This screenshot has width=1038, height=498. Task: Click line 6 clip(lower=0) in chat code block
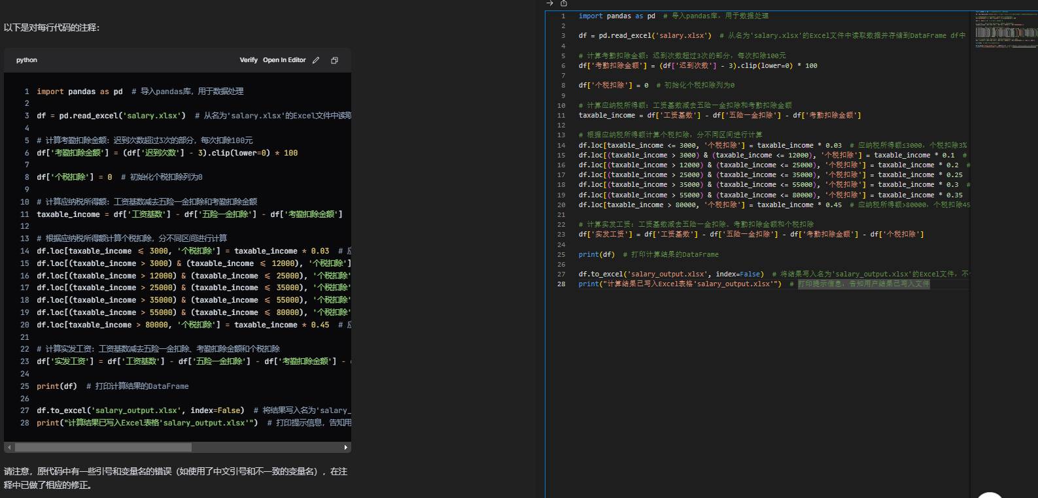(167, 153)
